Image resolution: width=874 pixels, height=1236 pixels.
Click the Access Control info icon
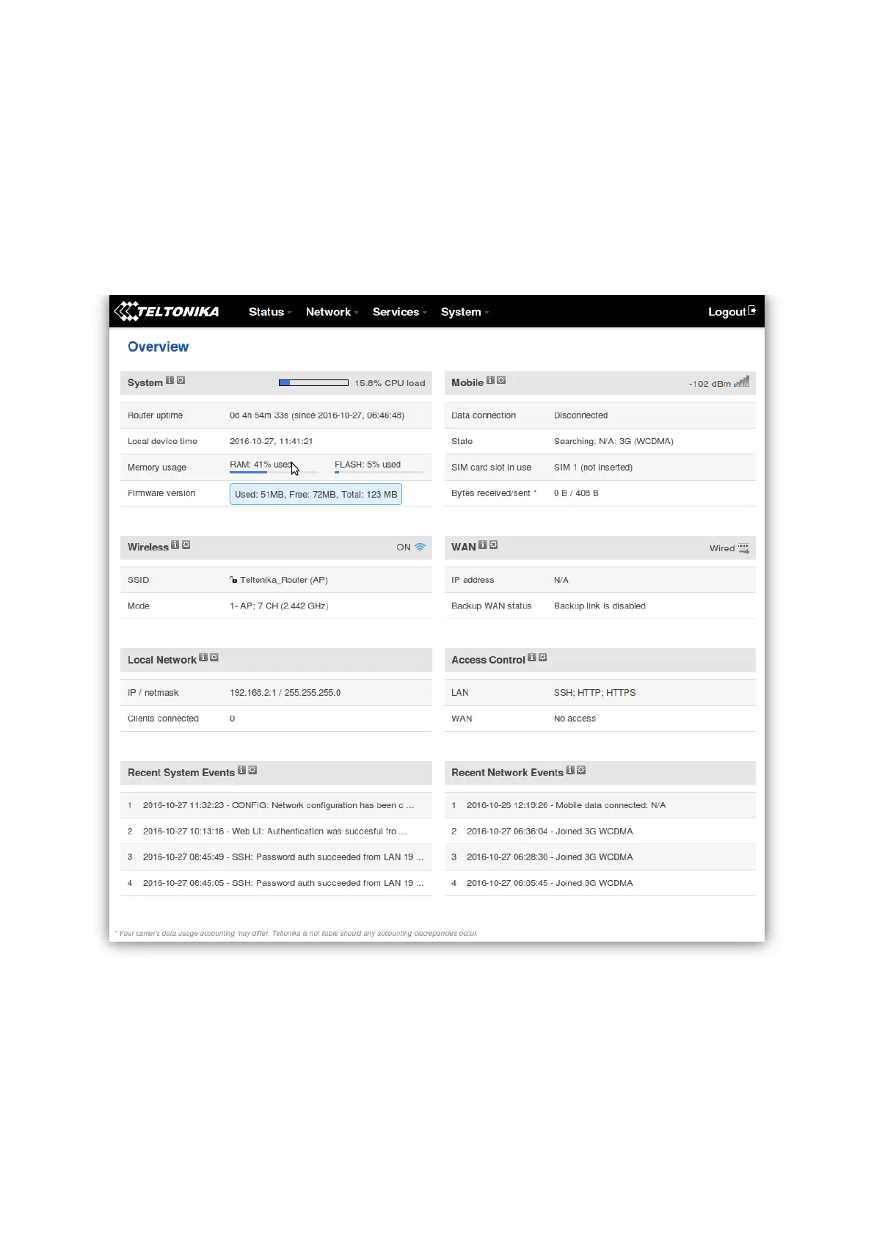(531, 658)
